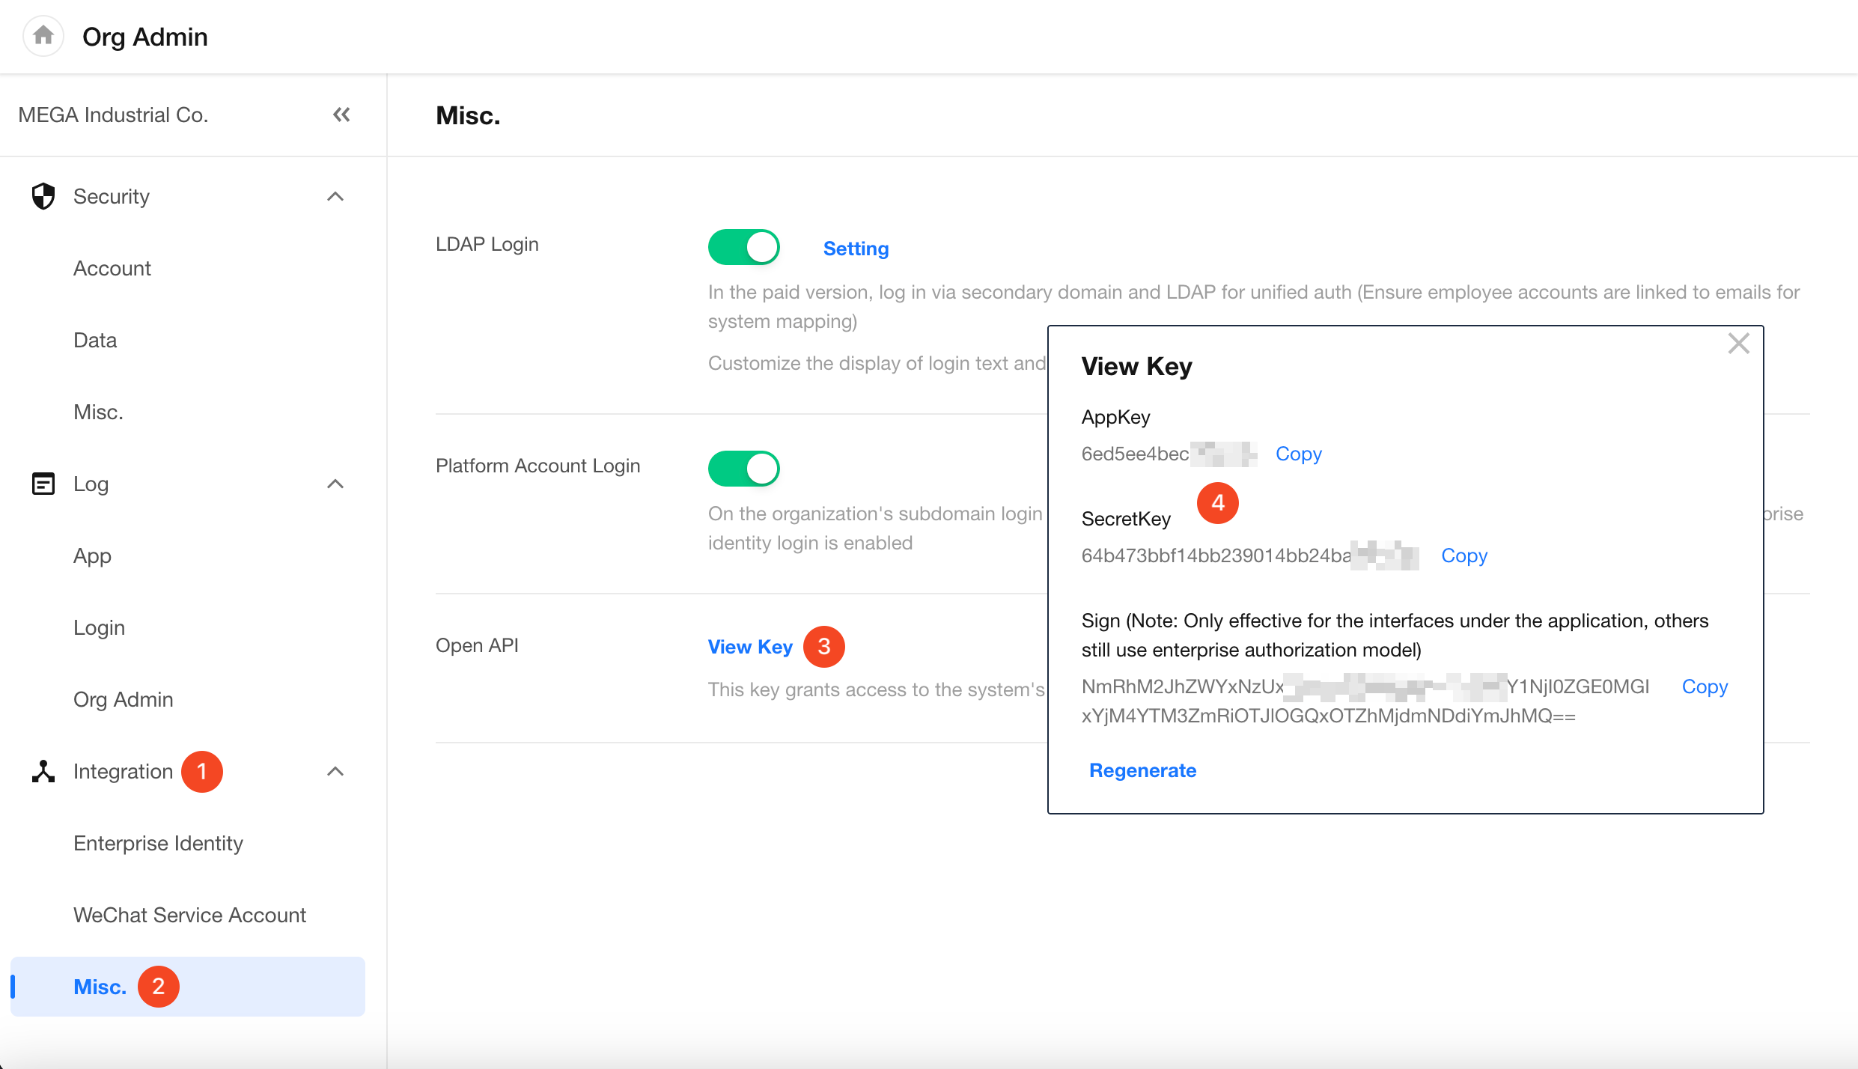Screen dimensions: 1858x1069
Task: Copy the SecretKey value
Action: point(1463,555)
